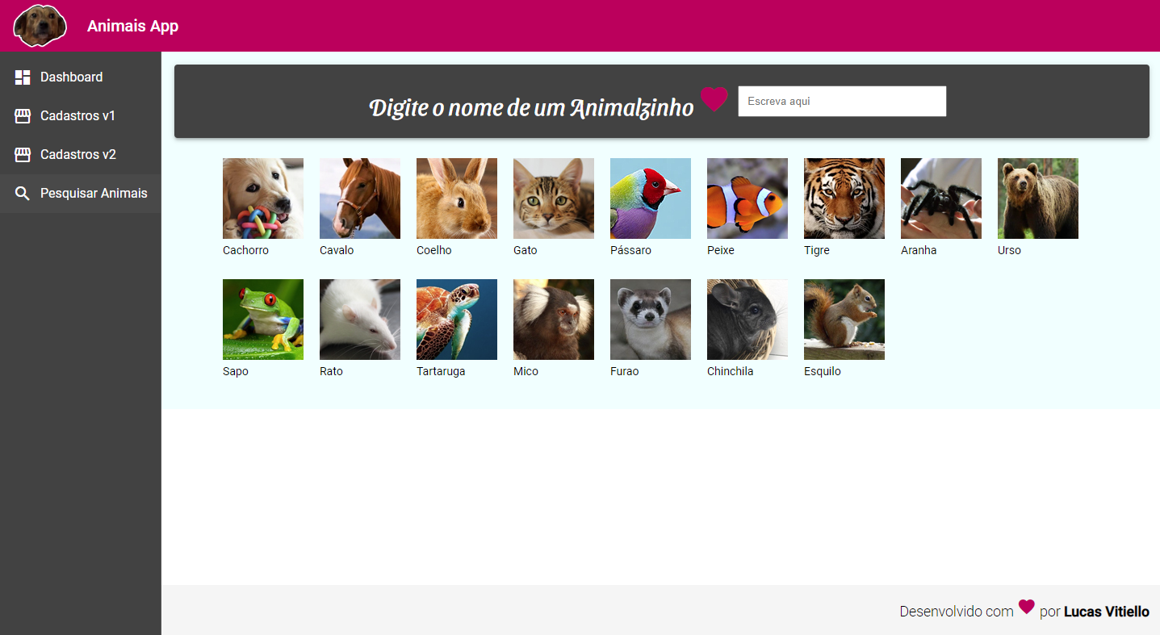Viewport: 1160px width, 635px height.
Task: Click the Escreva aqui search box
Action: coord(841,101)
